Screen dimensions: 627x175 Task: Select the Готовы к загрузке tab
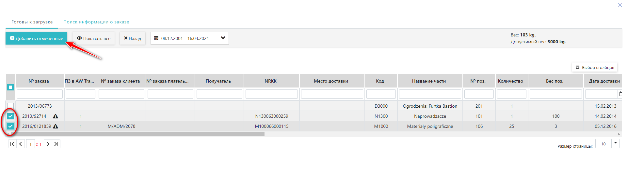point(32,22)
